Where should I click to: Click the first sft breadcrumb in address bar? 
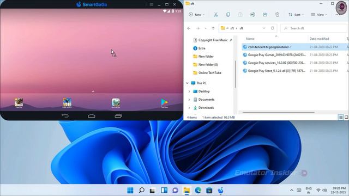pos(232,28)
